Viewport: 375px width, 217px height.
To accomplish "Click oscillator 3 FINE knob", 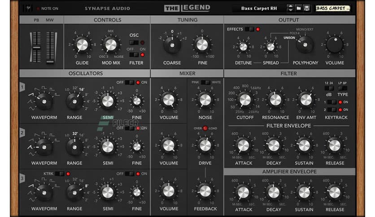I will 137,192.
